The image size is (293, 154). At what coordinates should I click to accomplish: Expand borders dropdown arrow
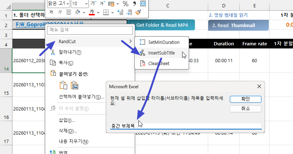(112, 12)
